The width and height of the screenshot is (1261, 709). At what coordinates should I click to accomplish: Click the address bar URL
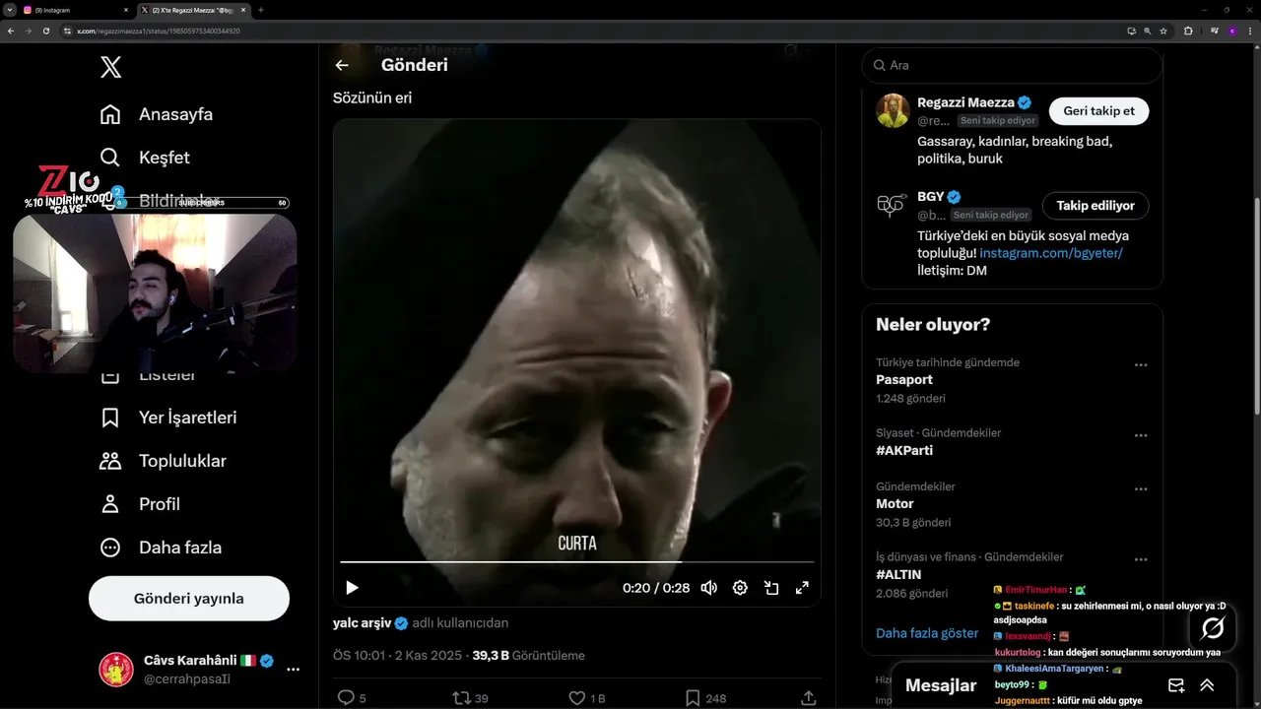point(159,31)
